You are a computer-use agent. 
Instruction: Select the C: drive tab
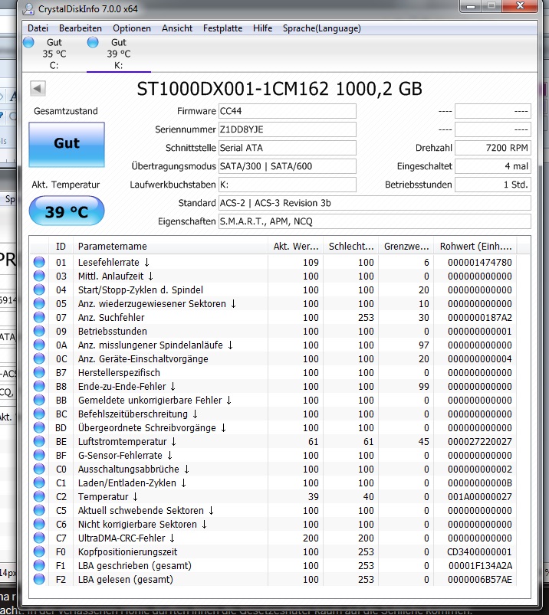[54, 54]
